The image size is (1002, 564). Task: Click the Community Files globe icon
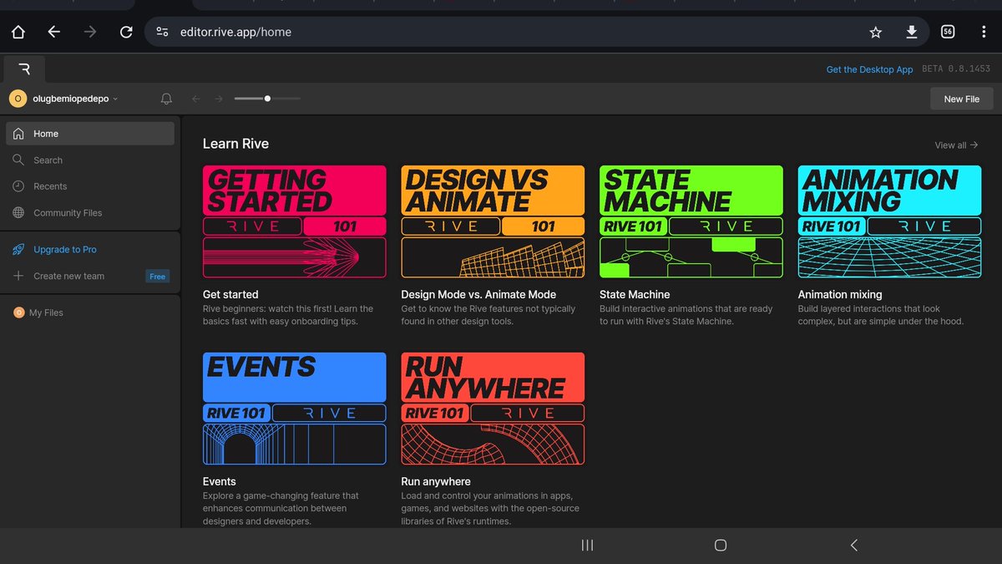coord(18,213)
